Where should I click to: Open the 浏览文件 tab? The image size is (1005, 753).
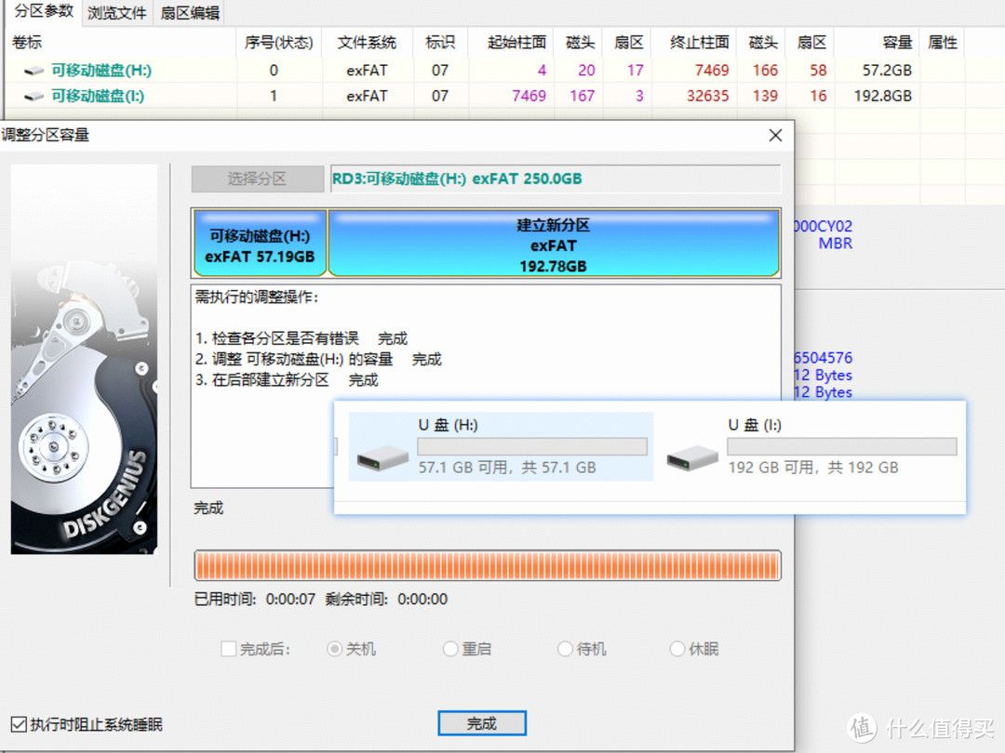[116, 13]
